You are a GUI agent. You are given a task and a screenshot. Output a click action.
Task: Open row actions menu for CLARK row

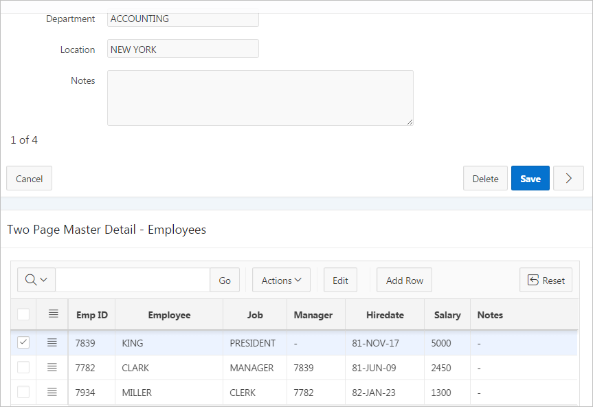[x=53, y=368]
